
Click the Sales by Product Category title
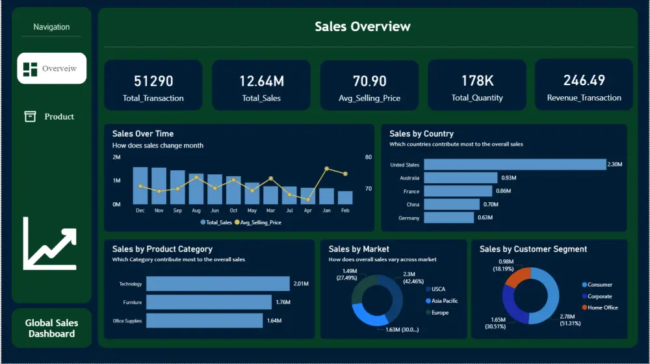pyautogui.click(x=162, y=249)
